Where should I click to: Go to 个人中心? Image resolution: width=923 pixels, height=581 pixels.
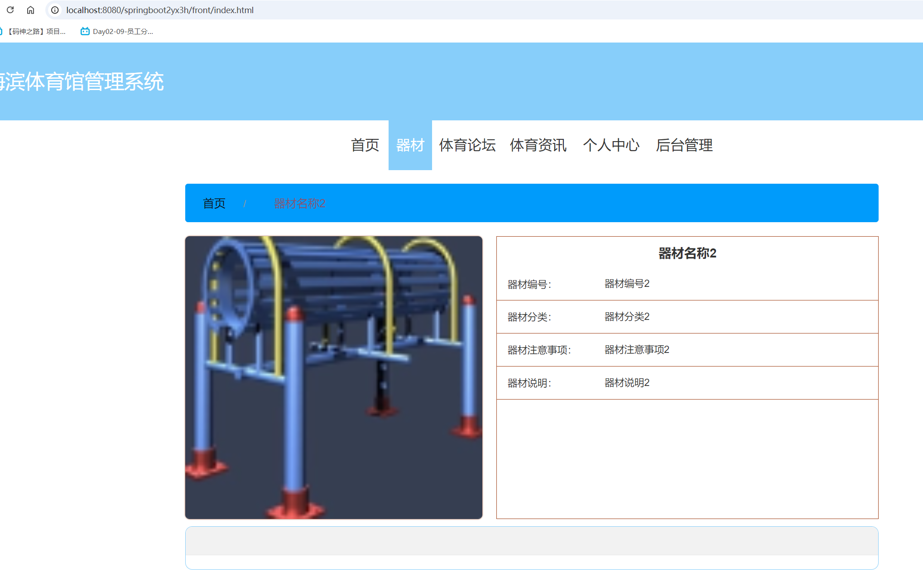[611, 145]
